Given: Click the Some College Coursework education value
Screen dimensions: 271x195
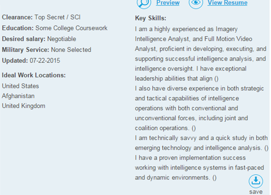Looking at the screenshot, I should coord(71,28).
